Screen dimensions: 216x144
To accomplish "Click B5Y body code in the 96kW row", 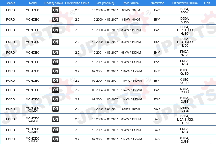I will [x=157, y=62].
